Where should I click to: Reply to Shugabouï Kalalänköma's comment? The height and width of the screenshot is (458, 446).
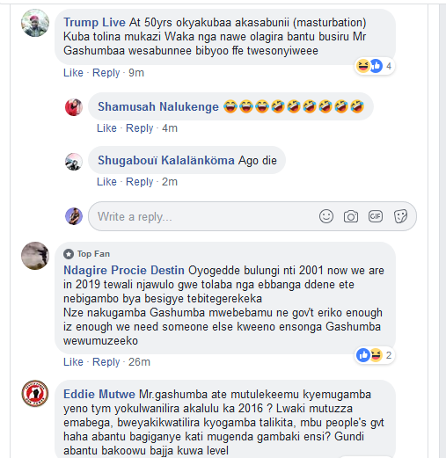pos(140,182)
